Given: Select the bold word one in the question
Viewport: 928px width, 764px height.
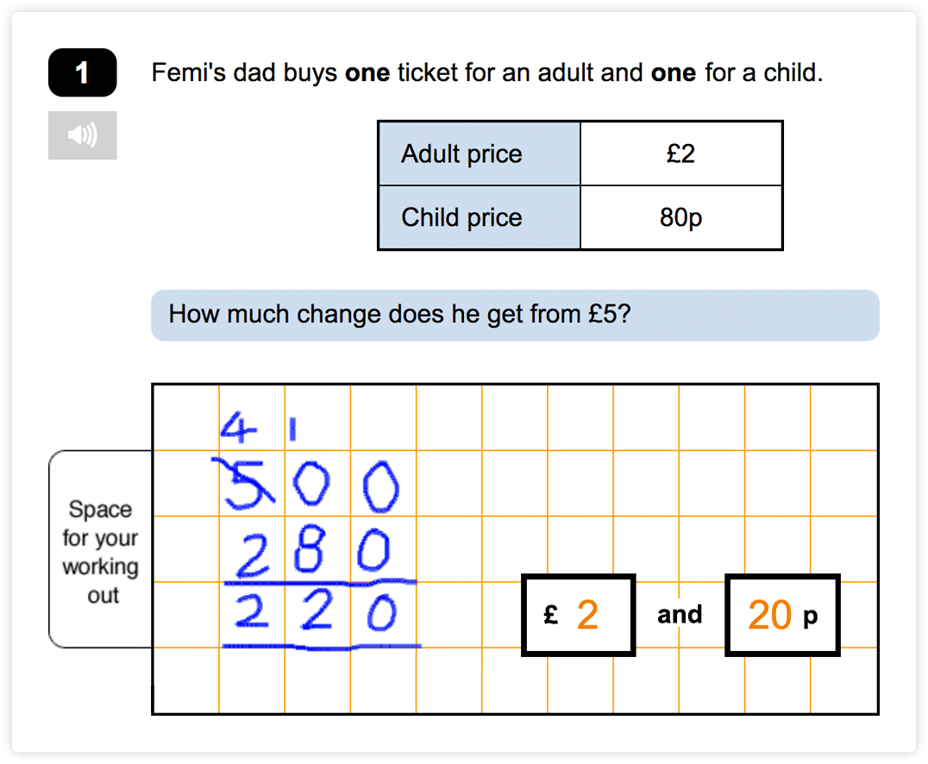Looking at the screenshot, I should pos(367,73).
